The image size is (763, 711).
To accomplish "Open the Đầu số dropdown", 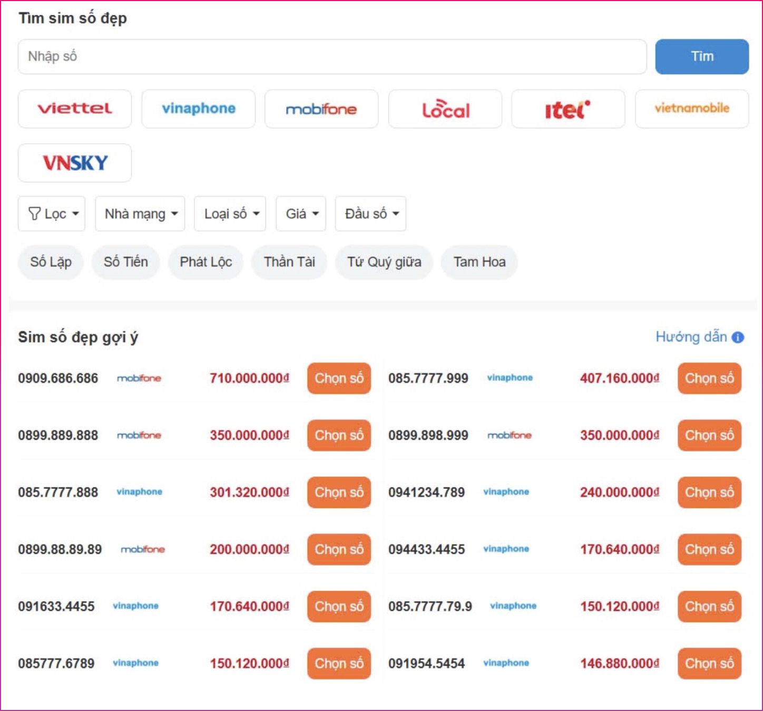I will pos(370,214).
